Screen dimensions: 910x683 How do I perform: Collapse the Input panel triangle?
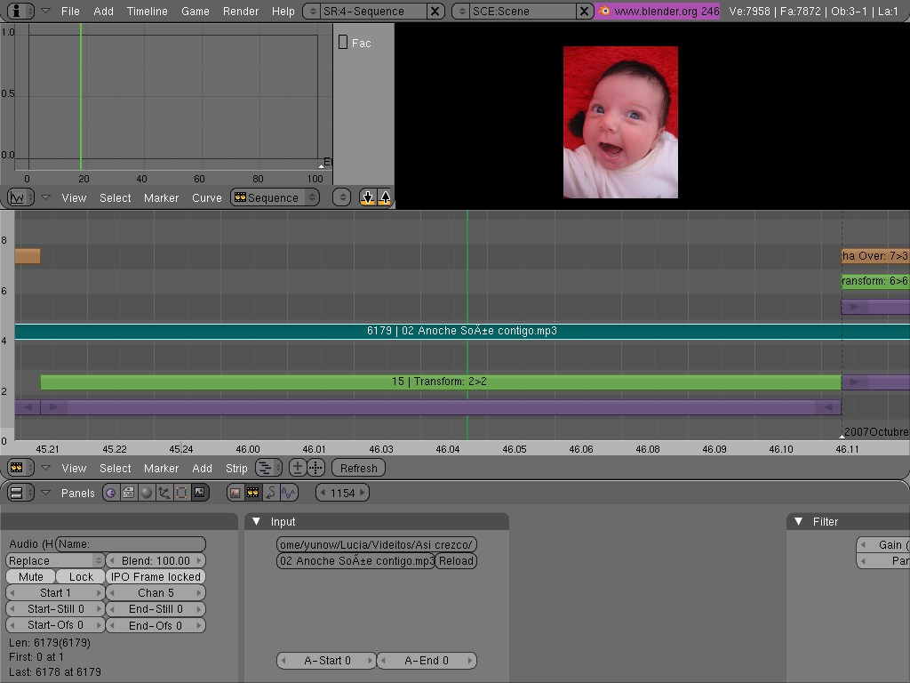[x=257, y=522]
